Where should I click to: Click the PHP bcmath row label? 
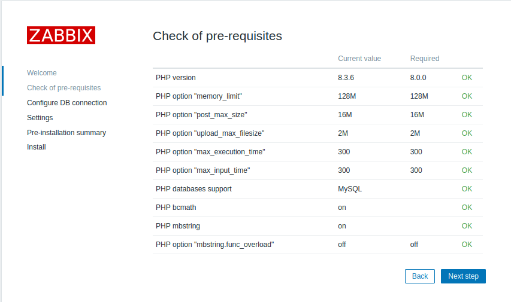(176, 208)
